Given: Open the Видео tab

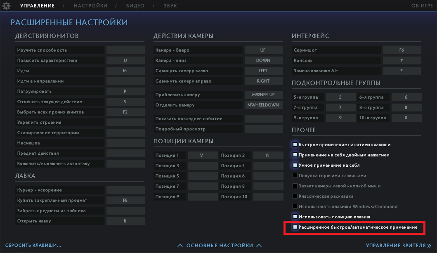Looking at the screenshot, I should tap(135, 6).
